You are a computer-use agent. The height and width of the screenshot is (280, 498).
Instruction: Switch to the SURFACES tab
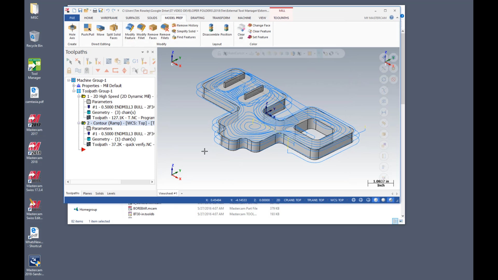[x=133, y=18]
